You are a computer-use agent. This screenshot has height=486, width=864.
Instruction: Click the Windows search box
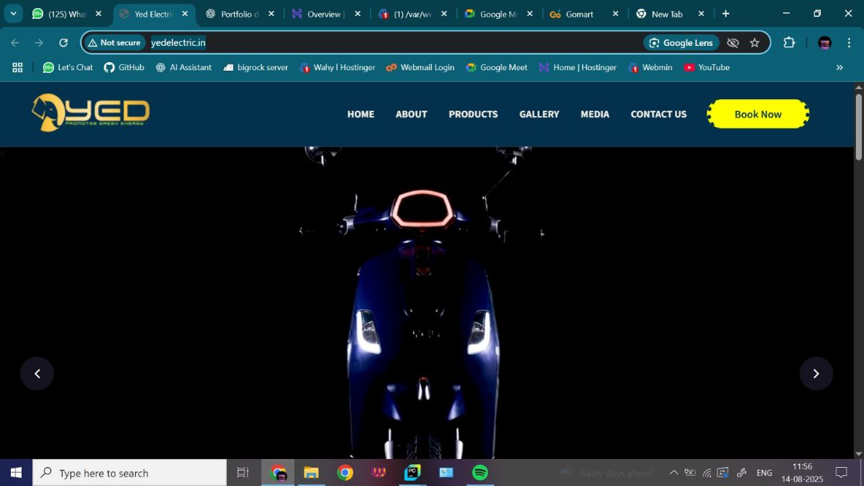pos(130,473)
